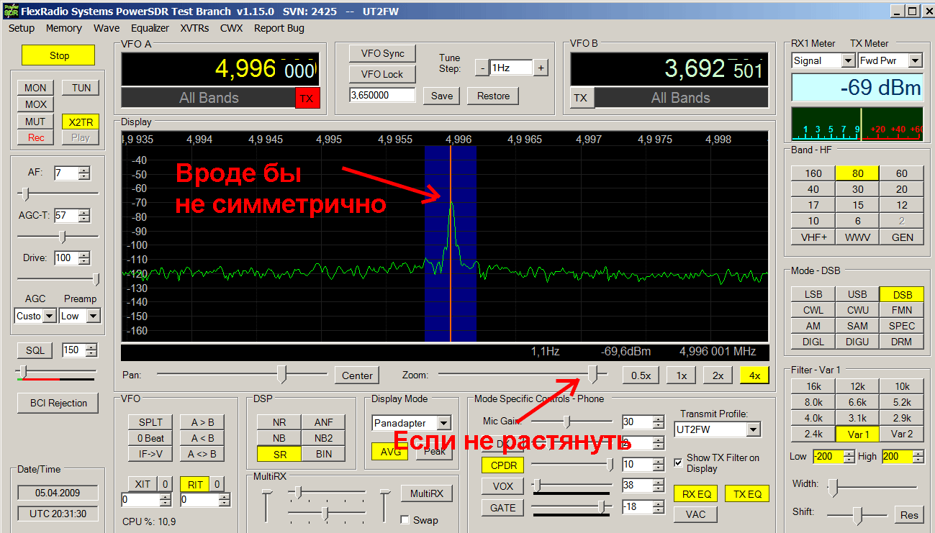Click the XIT zero reset button
This screenshot has height=533, width=935.
(165, 484)
